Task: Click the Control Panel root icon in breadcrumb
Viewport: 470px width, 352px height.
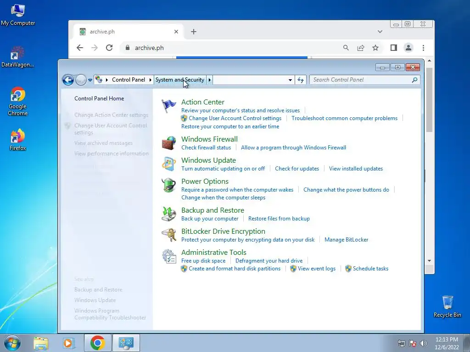Action: [99, 80]
